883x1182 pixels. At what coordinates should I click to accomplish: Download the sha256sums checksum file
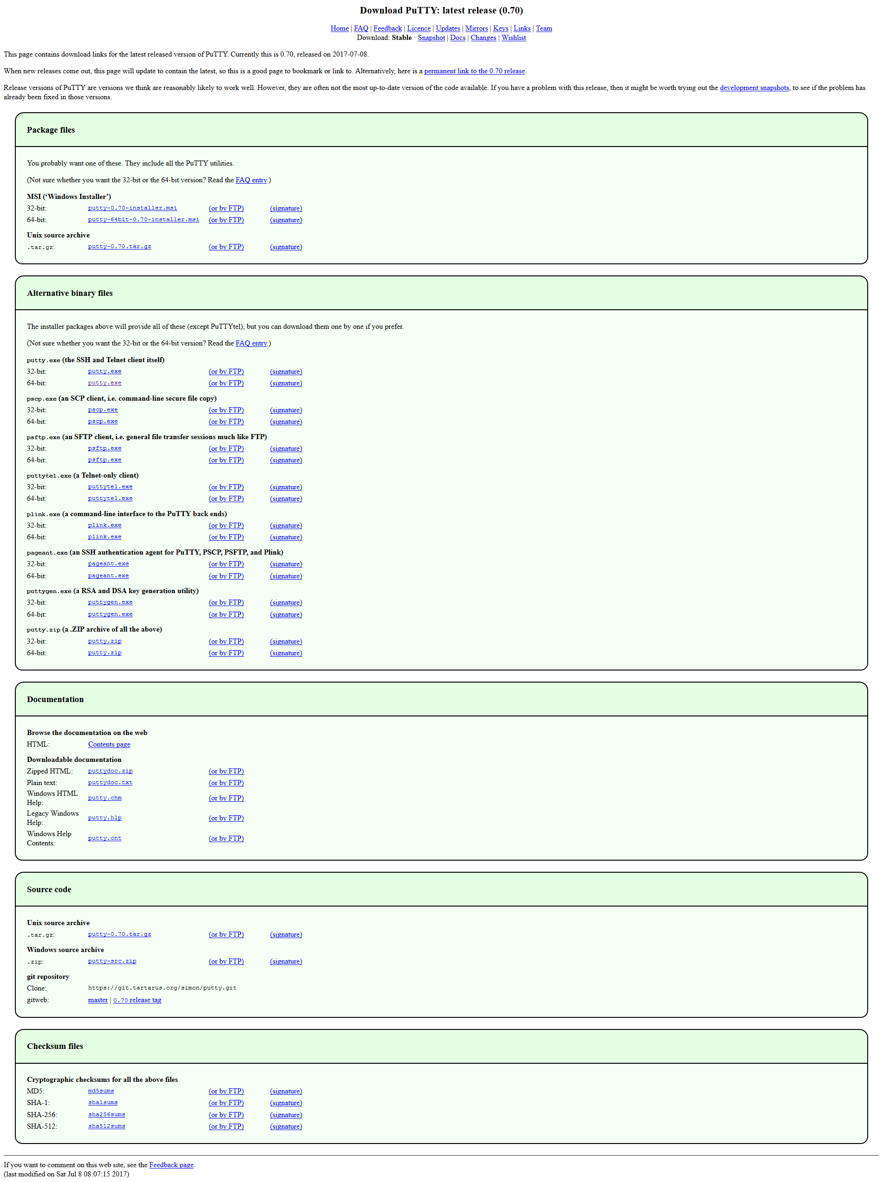tap(106, 1115)
